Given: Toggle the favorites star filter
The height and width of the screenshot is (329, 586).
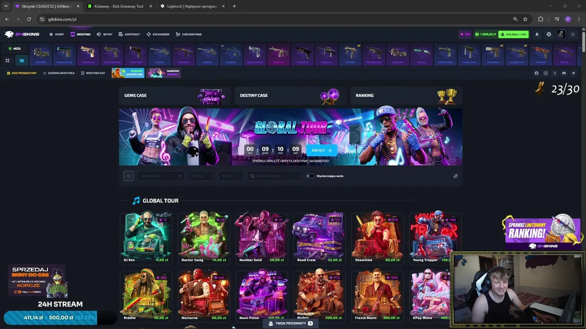Looking at the screenshot, I should pos(129,176).
